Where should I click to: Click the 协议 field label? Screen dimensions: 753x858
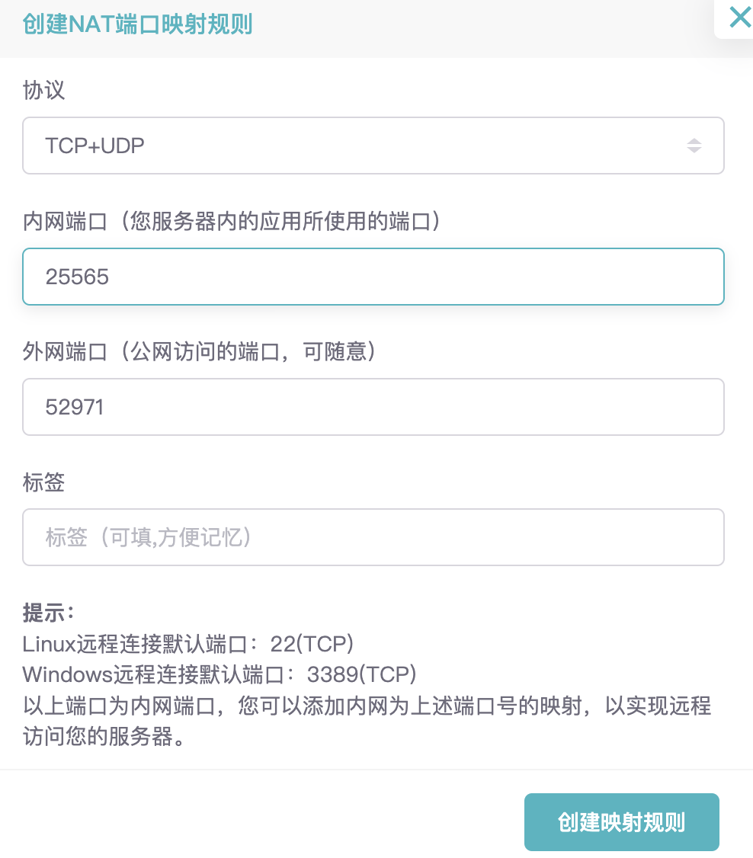pyautogui.click(x=43, y=90)
